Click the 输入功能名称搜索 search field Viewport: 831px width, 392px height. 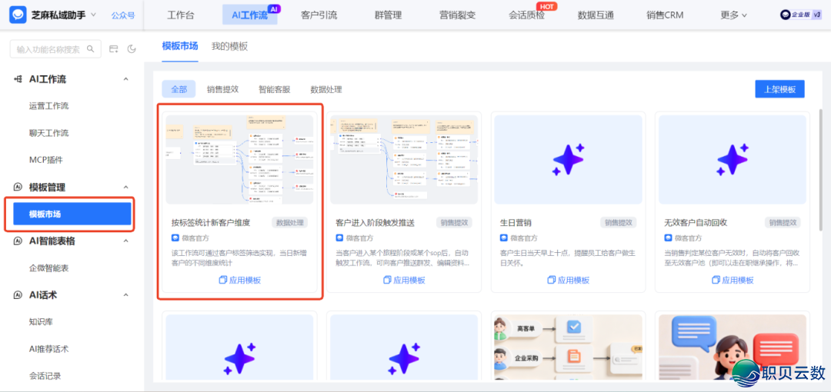48,49
